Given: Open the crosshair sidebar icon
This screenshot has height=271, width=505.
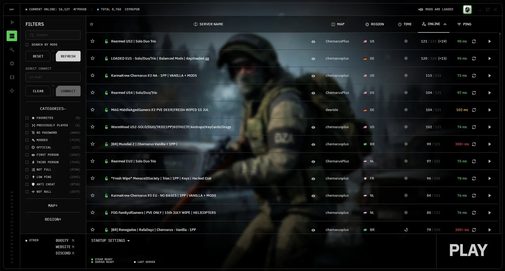Looking at the screenshot, I should point(12,91).
